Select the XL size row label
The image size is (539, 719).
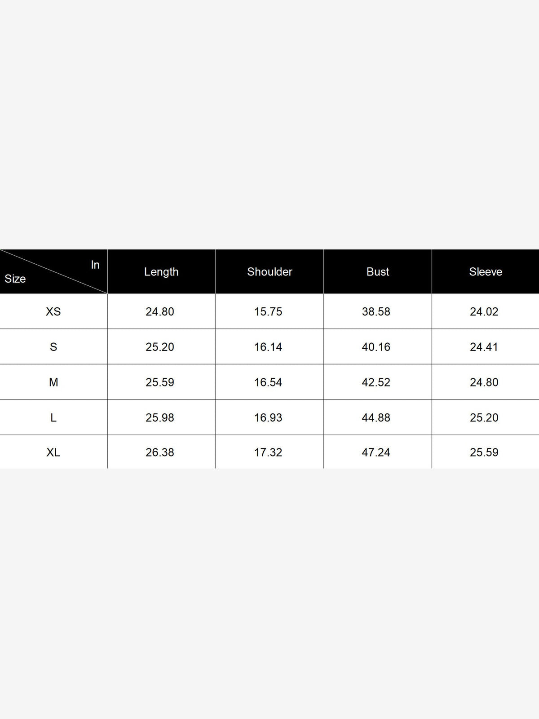tap(53, 453)
